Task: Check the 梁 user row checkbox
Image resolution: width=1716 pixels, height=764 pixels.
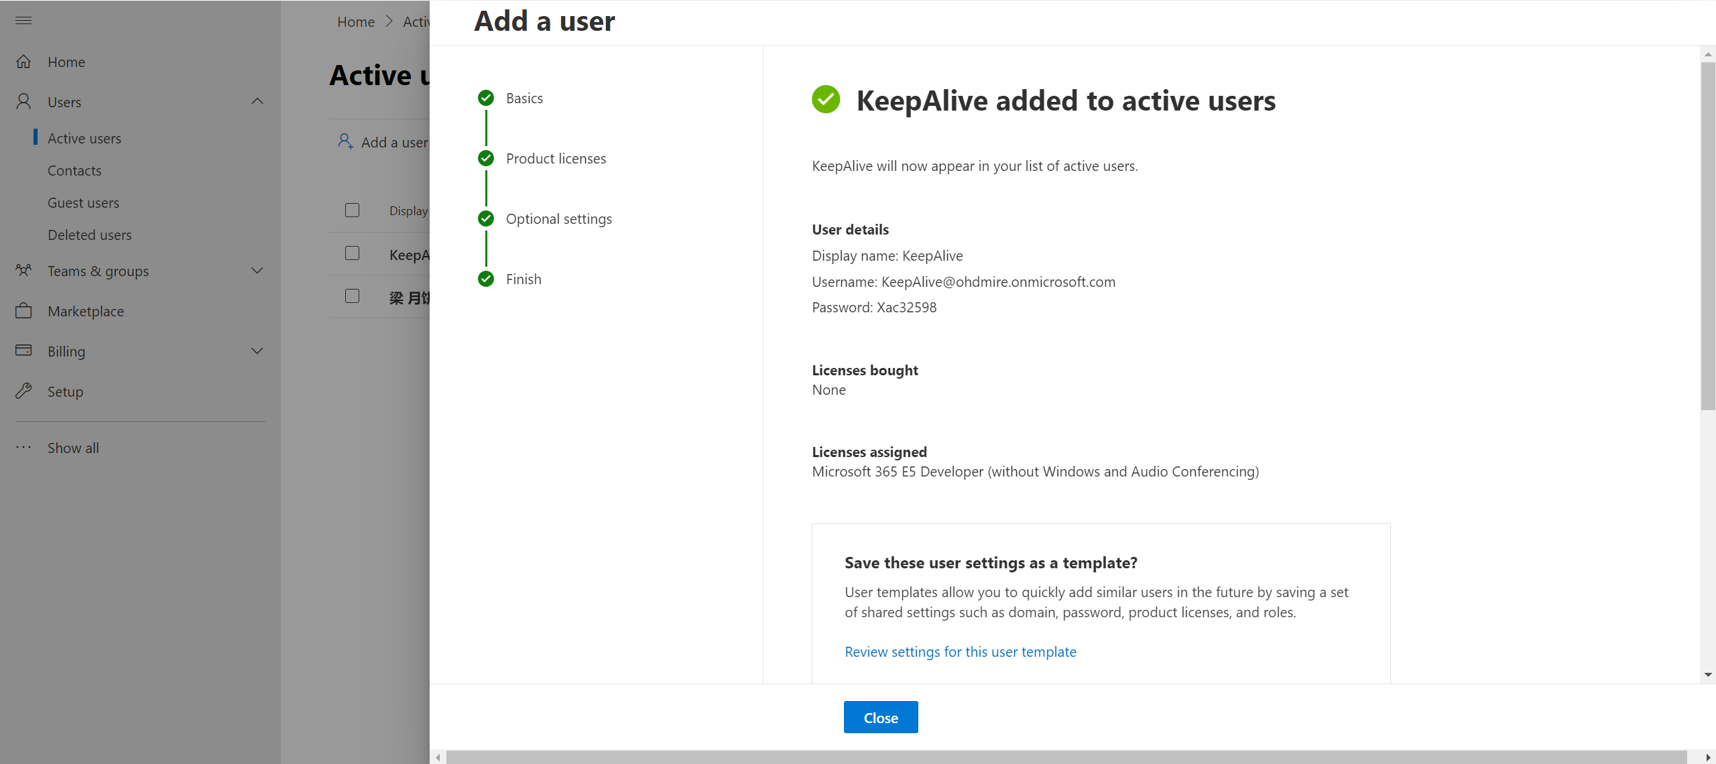Action: pyautogui.click(x=352, y=296)
